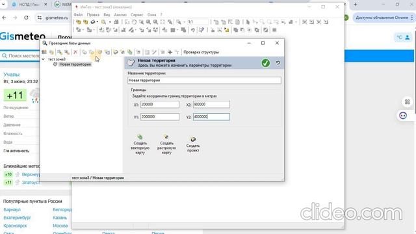Open dropdown arrow next to search magnifier icon
This screenshot has height=234, width=416.
pyautogui.click(x=110, y=22)
